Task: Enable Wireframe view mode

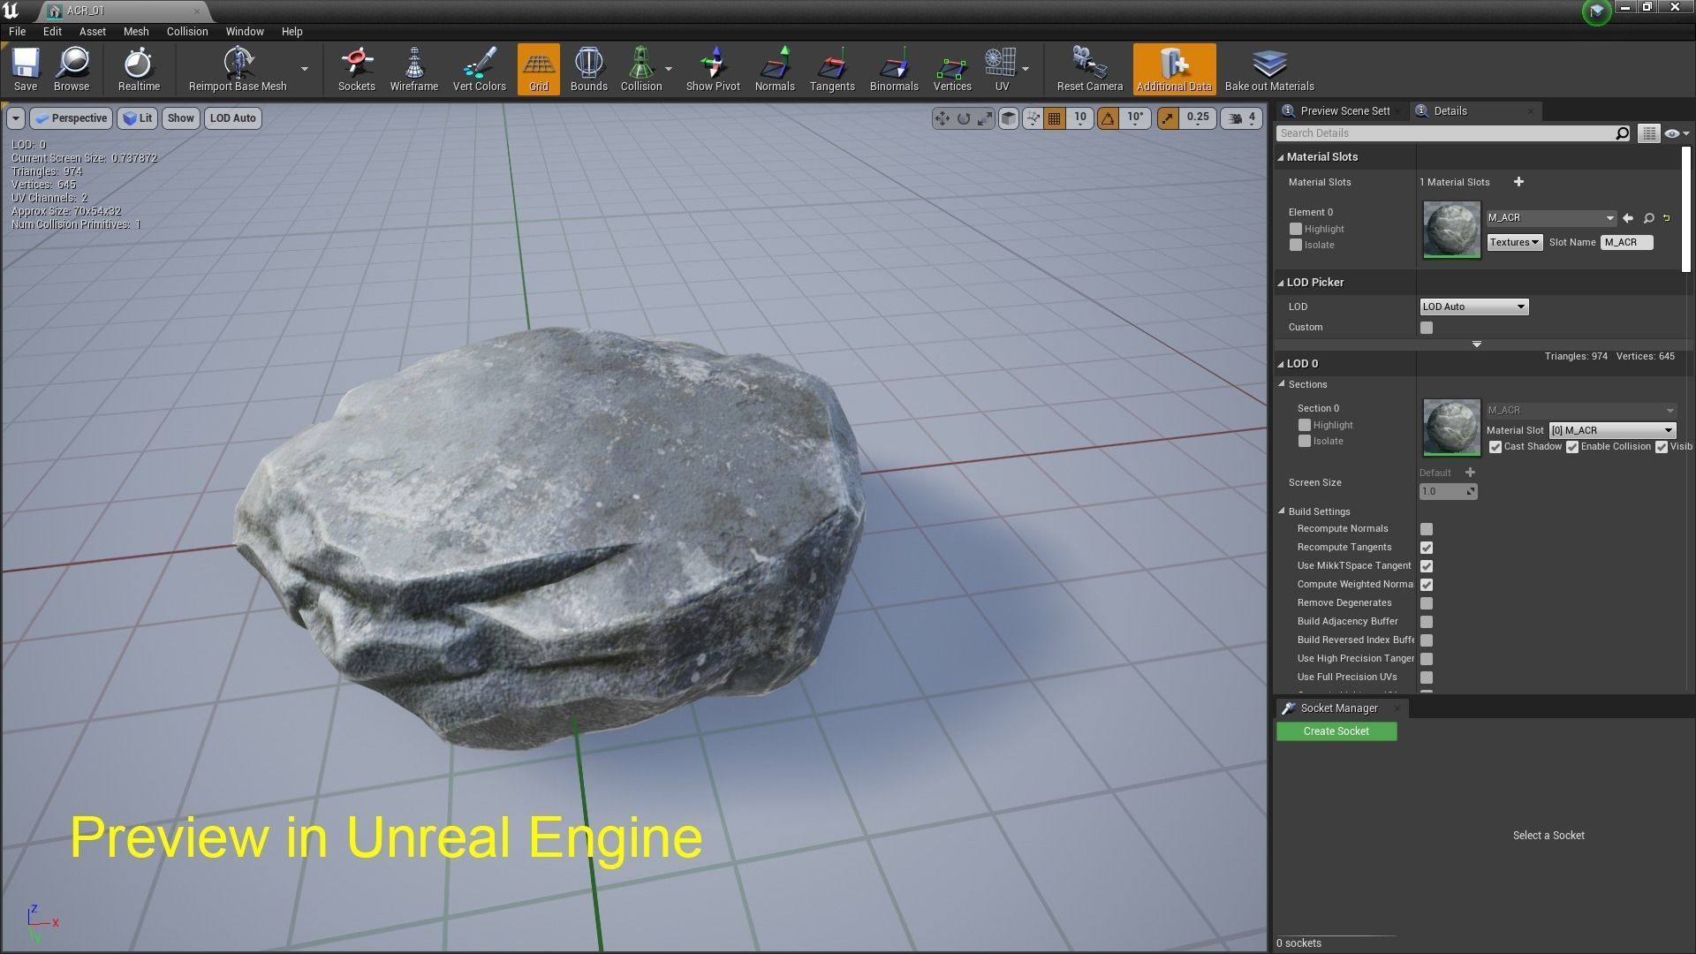Action: click(413, 69)
